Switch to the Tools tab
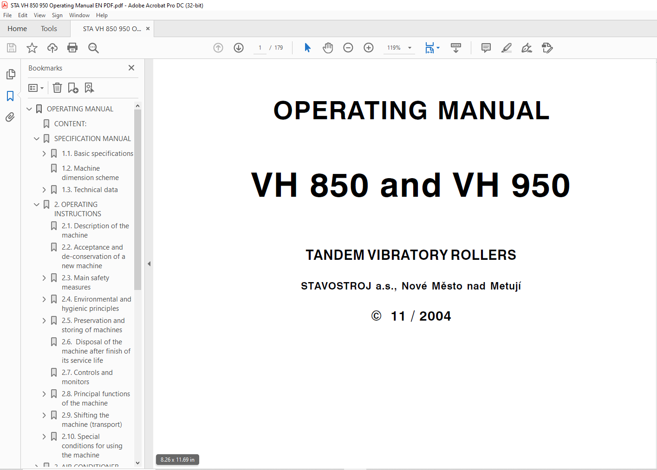The height and width of the screenshot is (470, 657). [x=49, y=29]
